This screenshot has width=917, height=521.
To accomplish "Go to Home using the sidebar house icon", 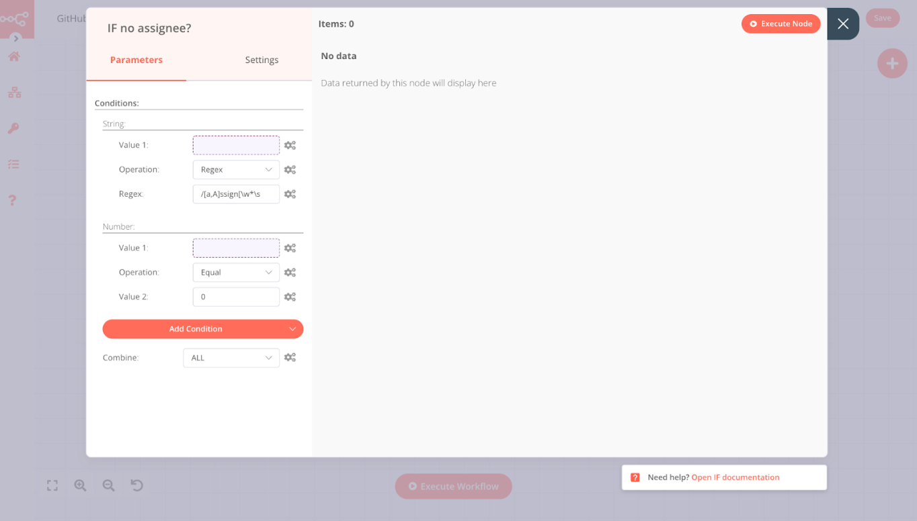I will pos(14,57).
